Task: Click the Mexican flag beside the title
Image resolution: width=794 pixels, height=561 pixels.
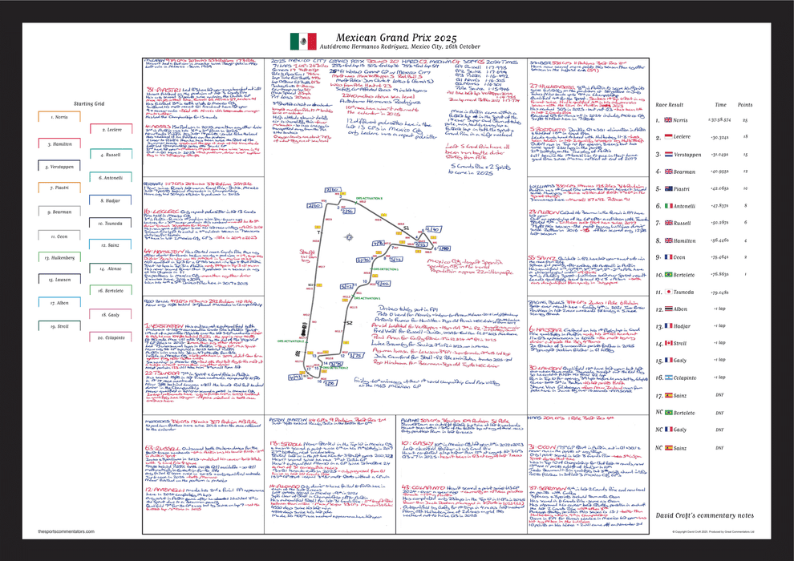Action: [303, 42]
